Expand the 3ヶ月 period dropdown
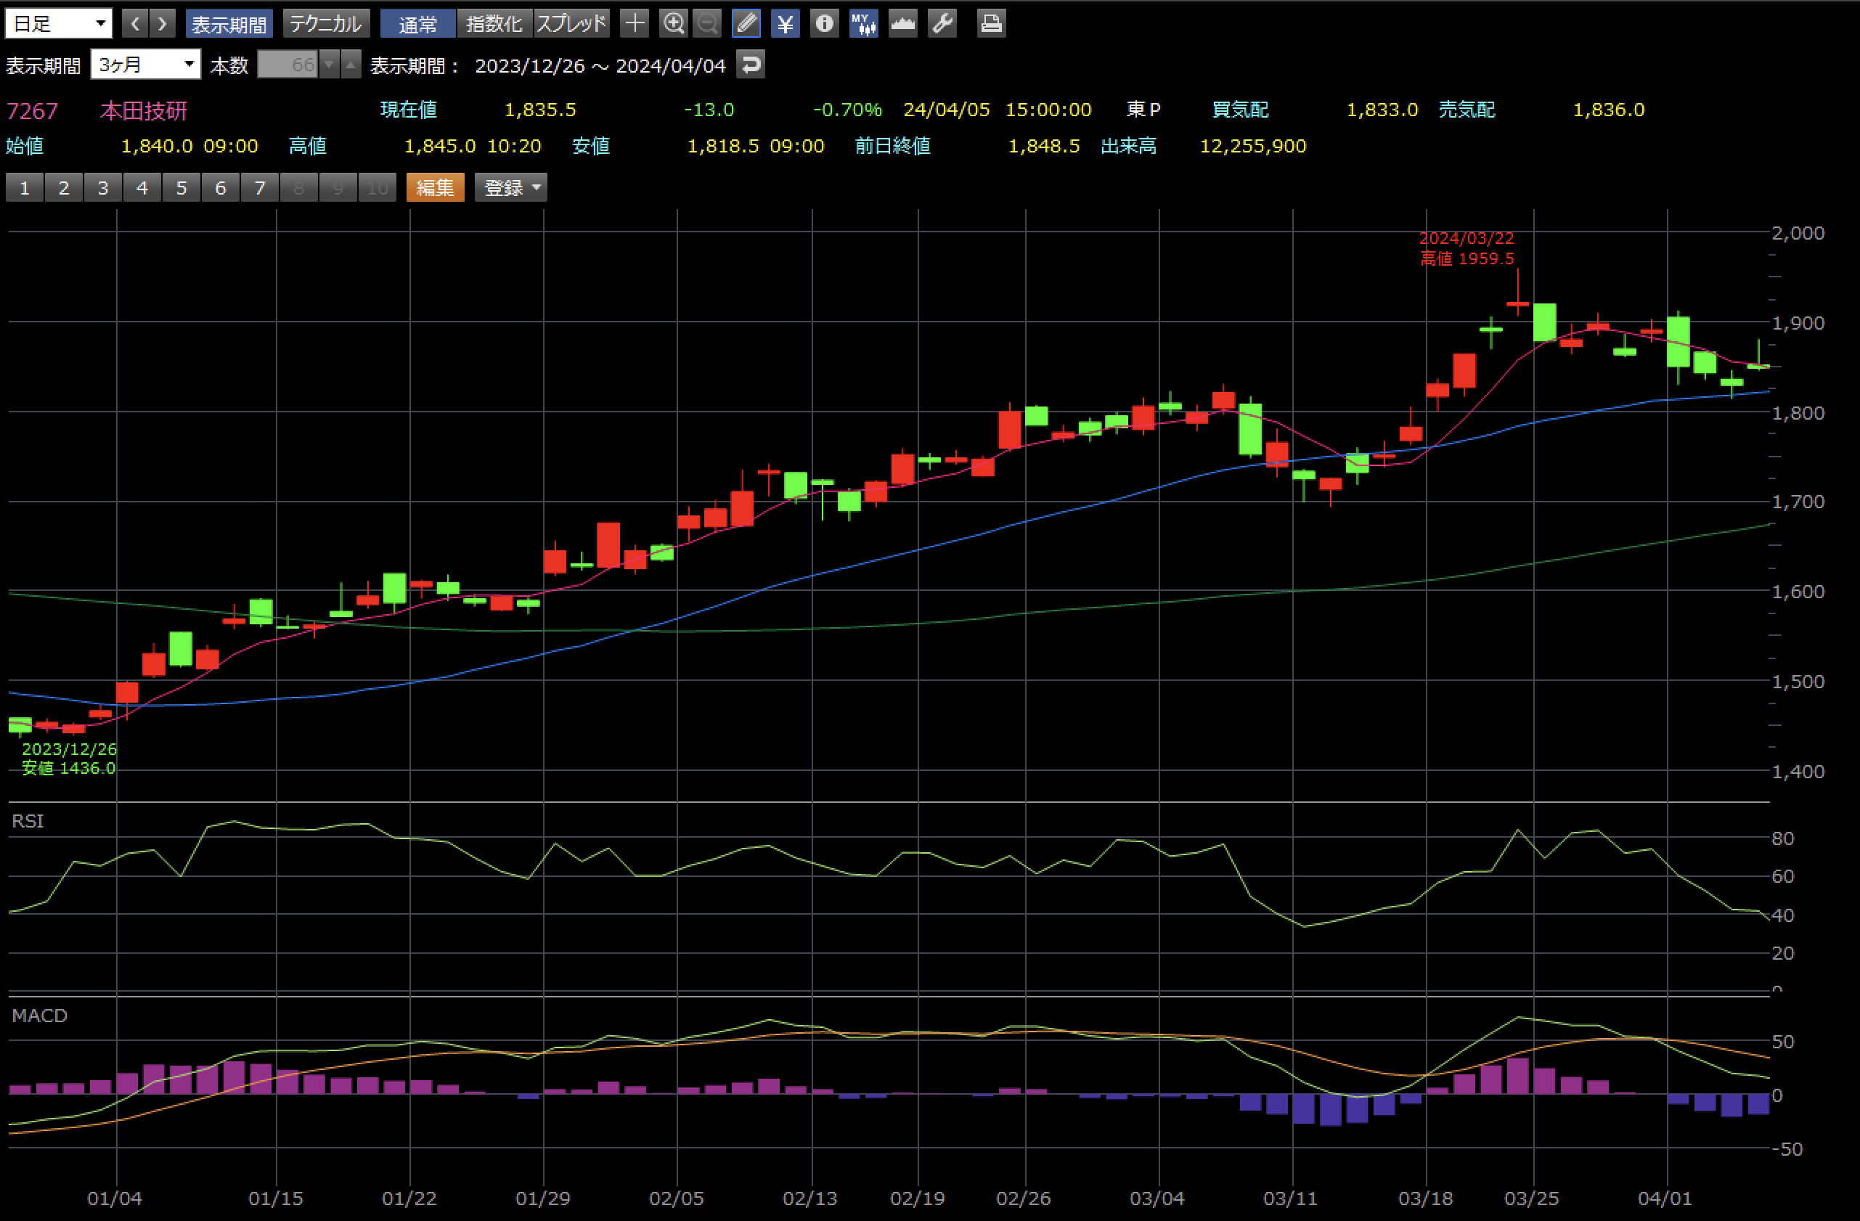Viewport: 1860px width, 1221px height. (x=145, y=64)
